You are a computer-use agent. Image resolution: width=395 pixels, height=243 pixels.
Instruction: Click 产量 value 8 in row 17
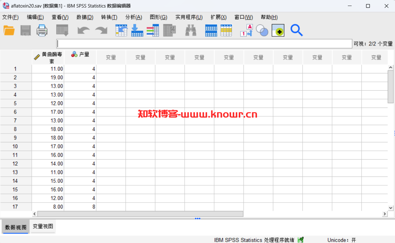[x=80, y=207]
